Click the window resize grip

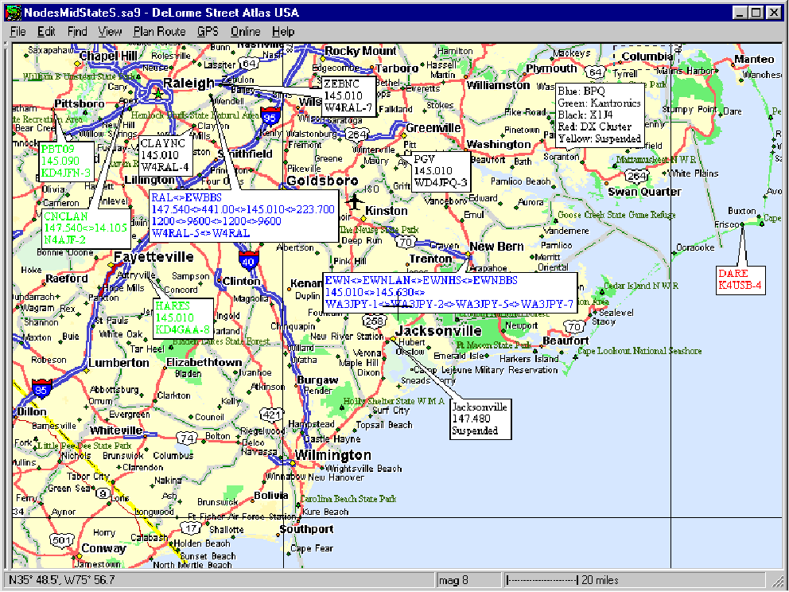(x=778, y=581)
